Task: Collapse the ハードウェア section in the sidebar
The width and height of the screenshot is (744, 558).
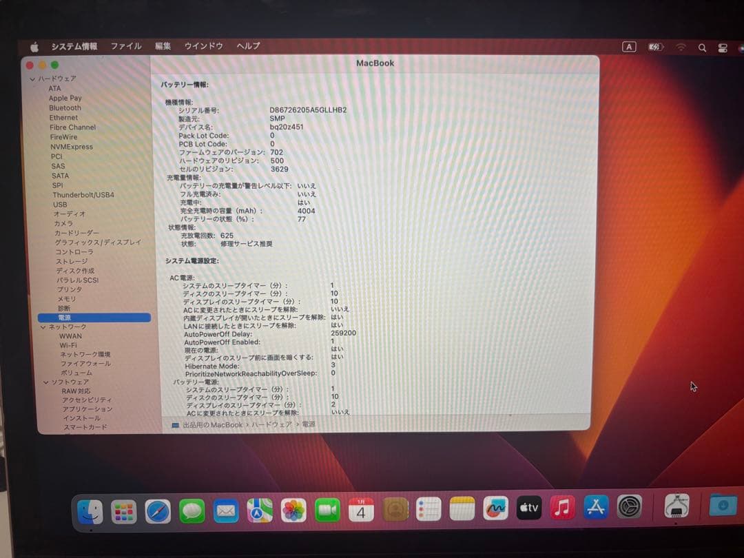Action: (32, 79)
